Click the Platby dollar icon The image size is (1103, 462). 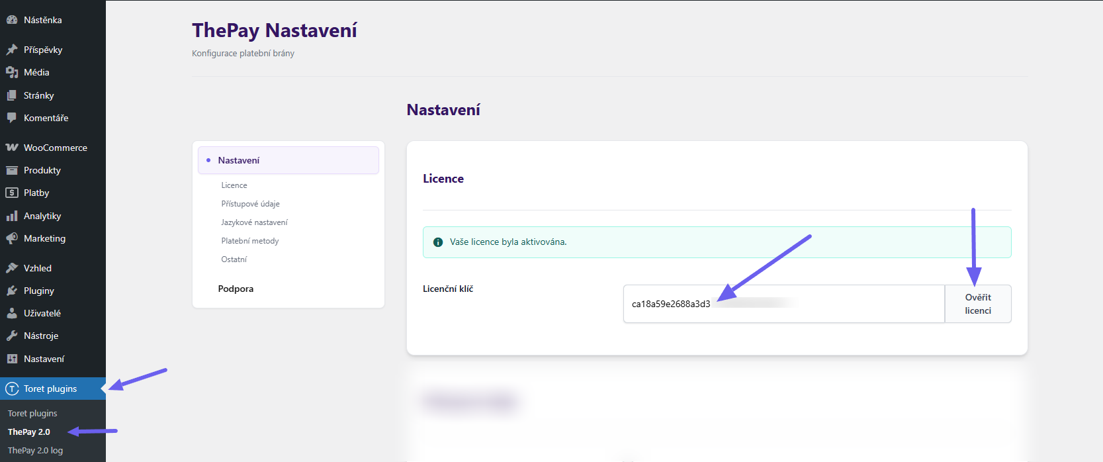[12, 193]
